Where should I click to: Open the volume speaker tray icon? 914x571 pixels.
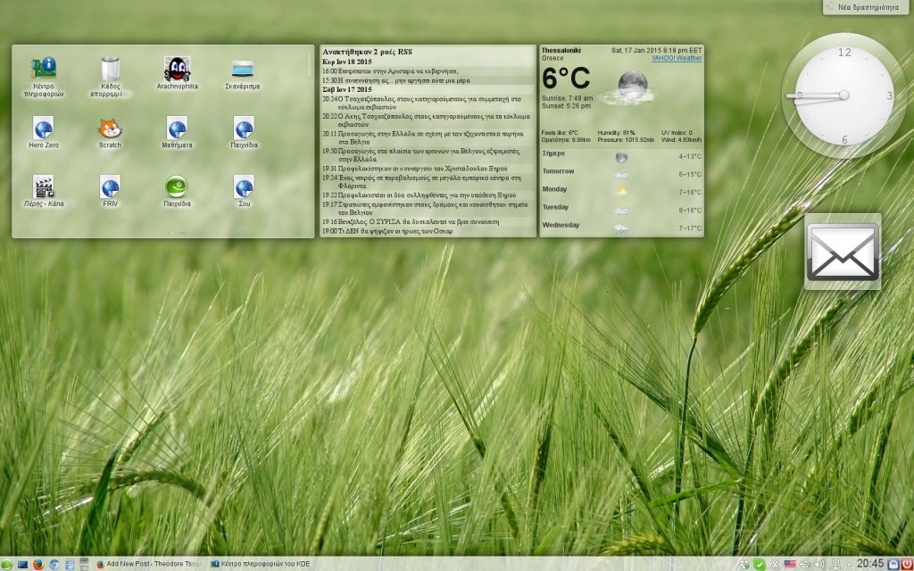tap(819, 564)
